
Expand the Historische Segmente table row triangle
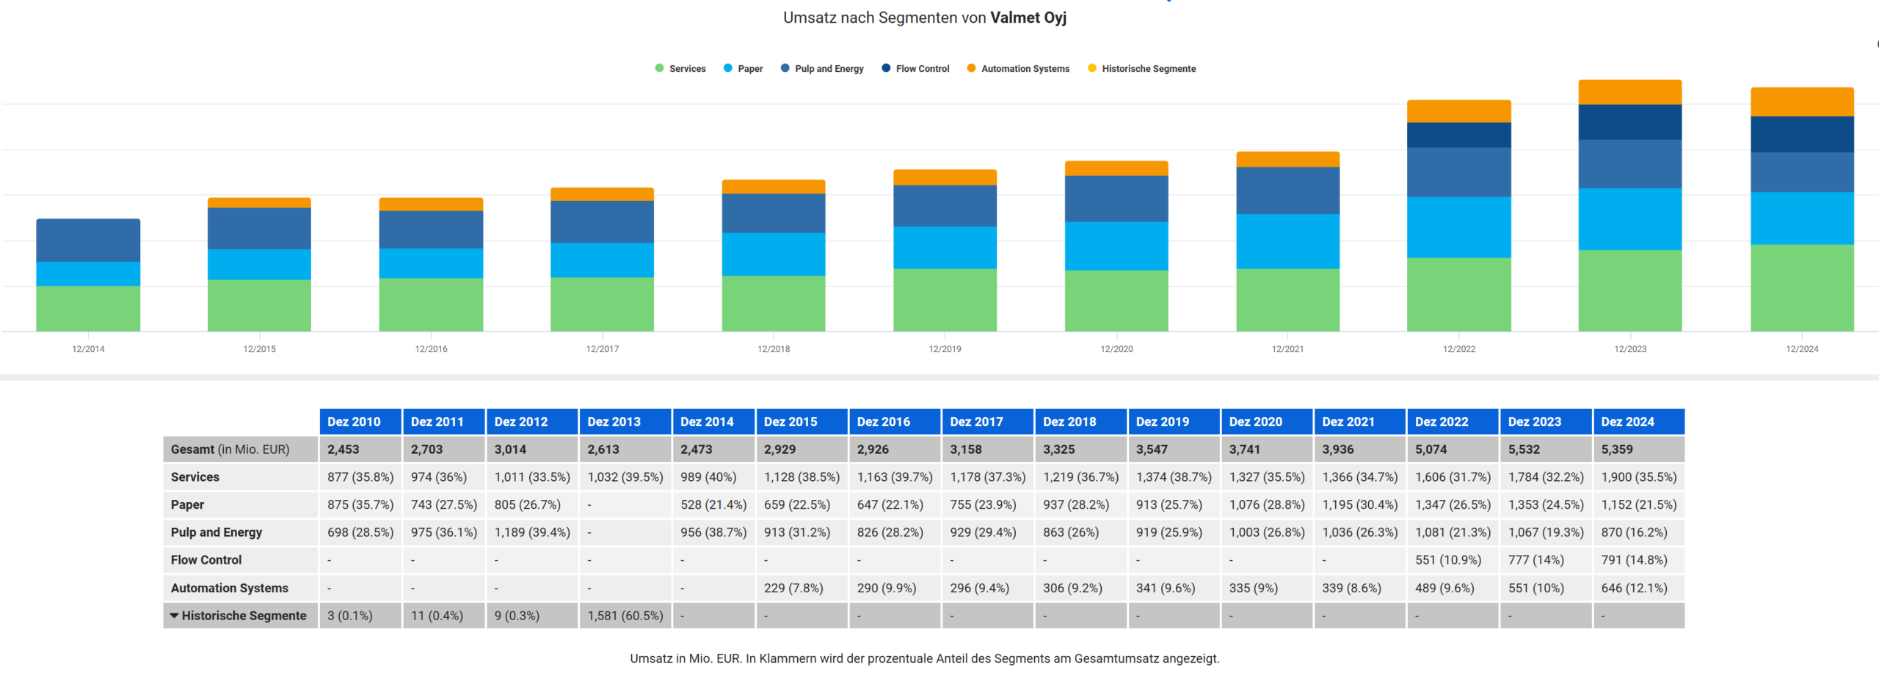(175, 616)
